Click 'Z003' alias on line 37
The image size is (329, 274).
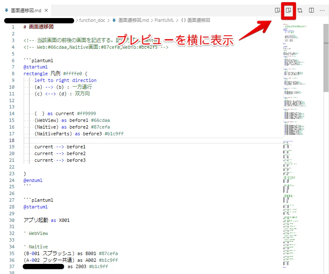tap(81, 267)
